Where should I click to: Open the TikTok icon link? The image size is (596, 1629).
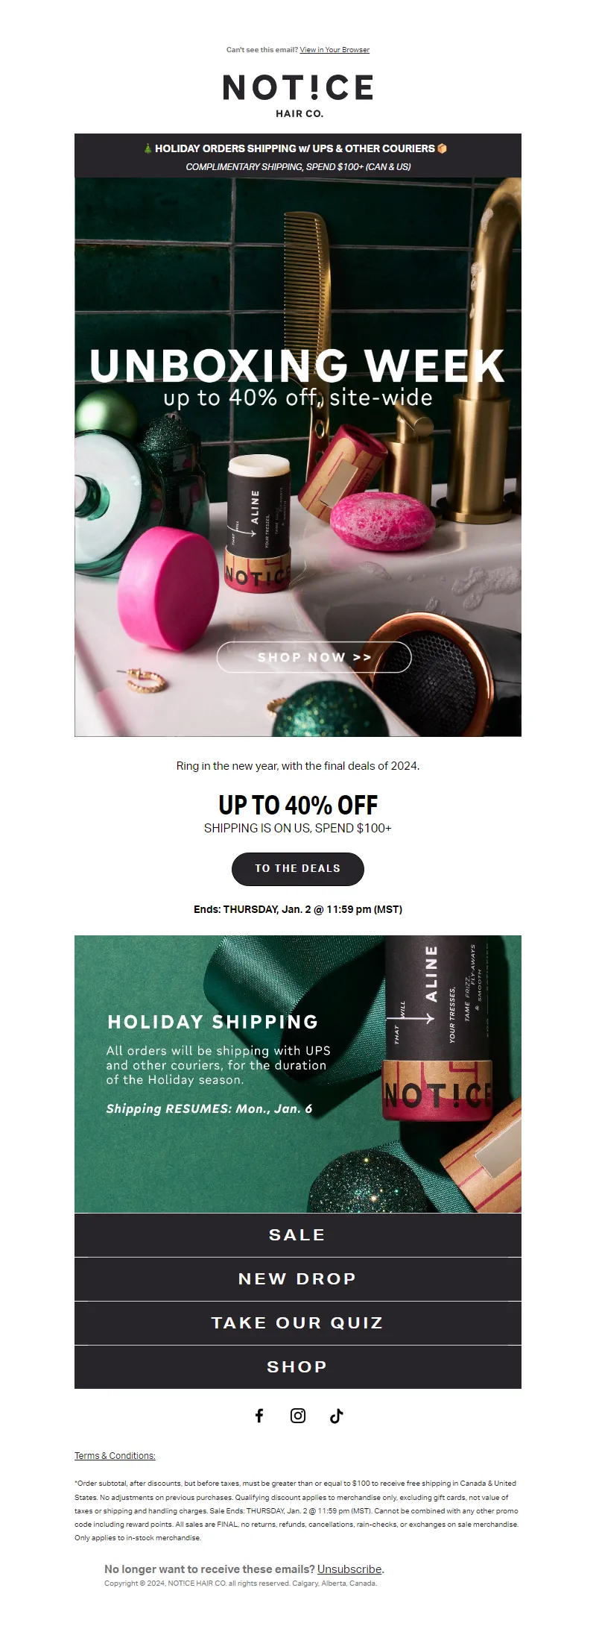pos(337,1416)
